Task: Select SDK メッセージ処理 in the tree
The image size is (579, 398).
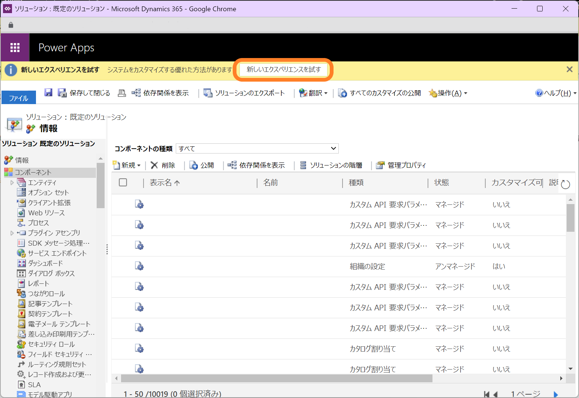Action: coord(59,243)
